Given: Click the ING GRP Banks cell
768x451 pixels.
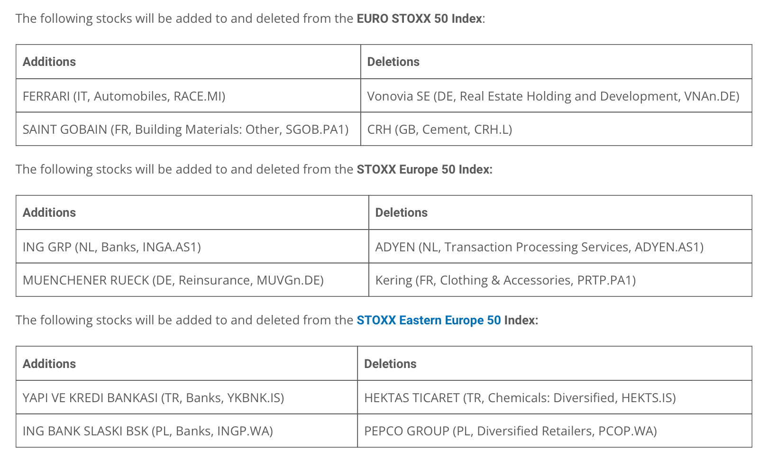Looking at the screenshot, I should tap(192, 247).
